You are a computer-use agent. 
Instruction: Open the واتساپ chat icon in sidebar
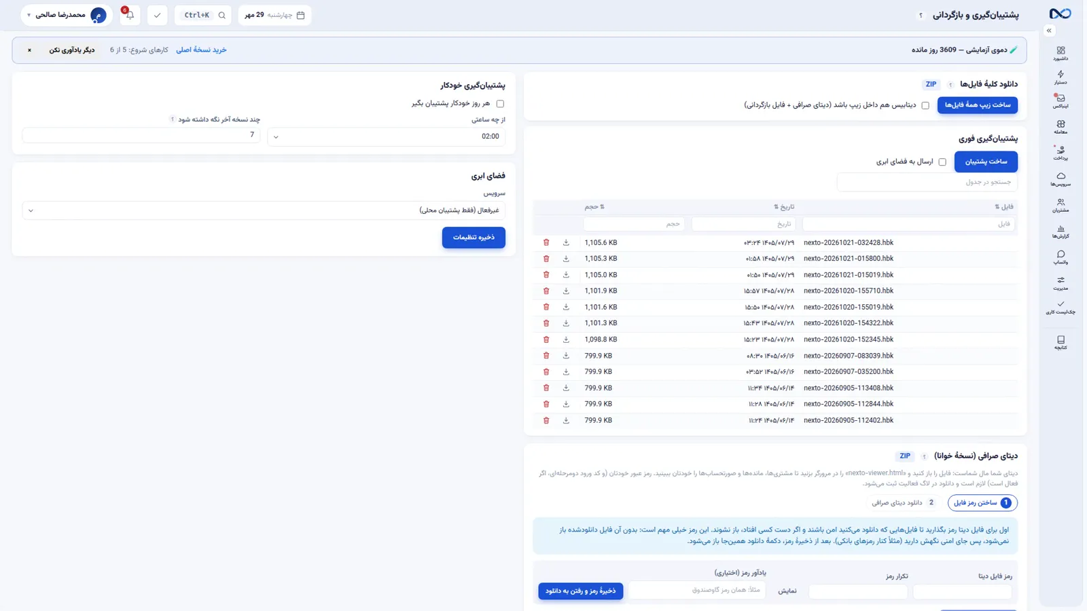click(1061, 257)
